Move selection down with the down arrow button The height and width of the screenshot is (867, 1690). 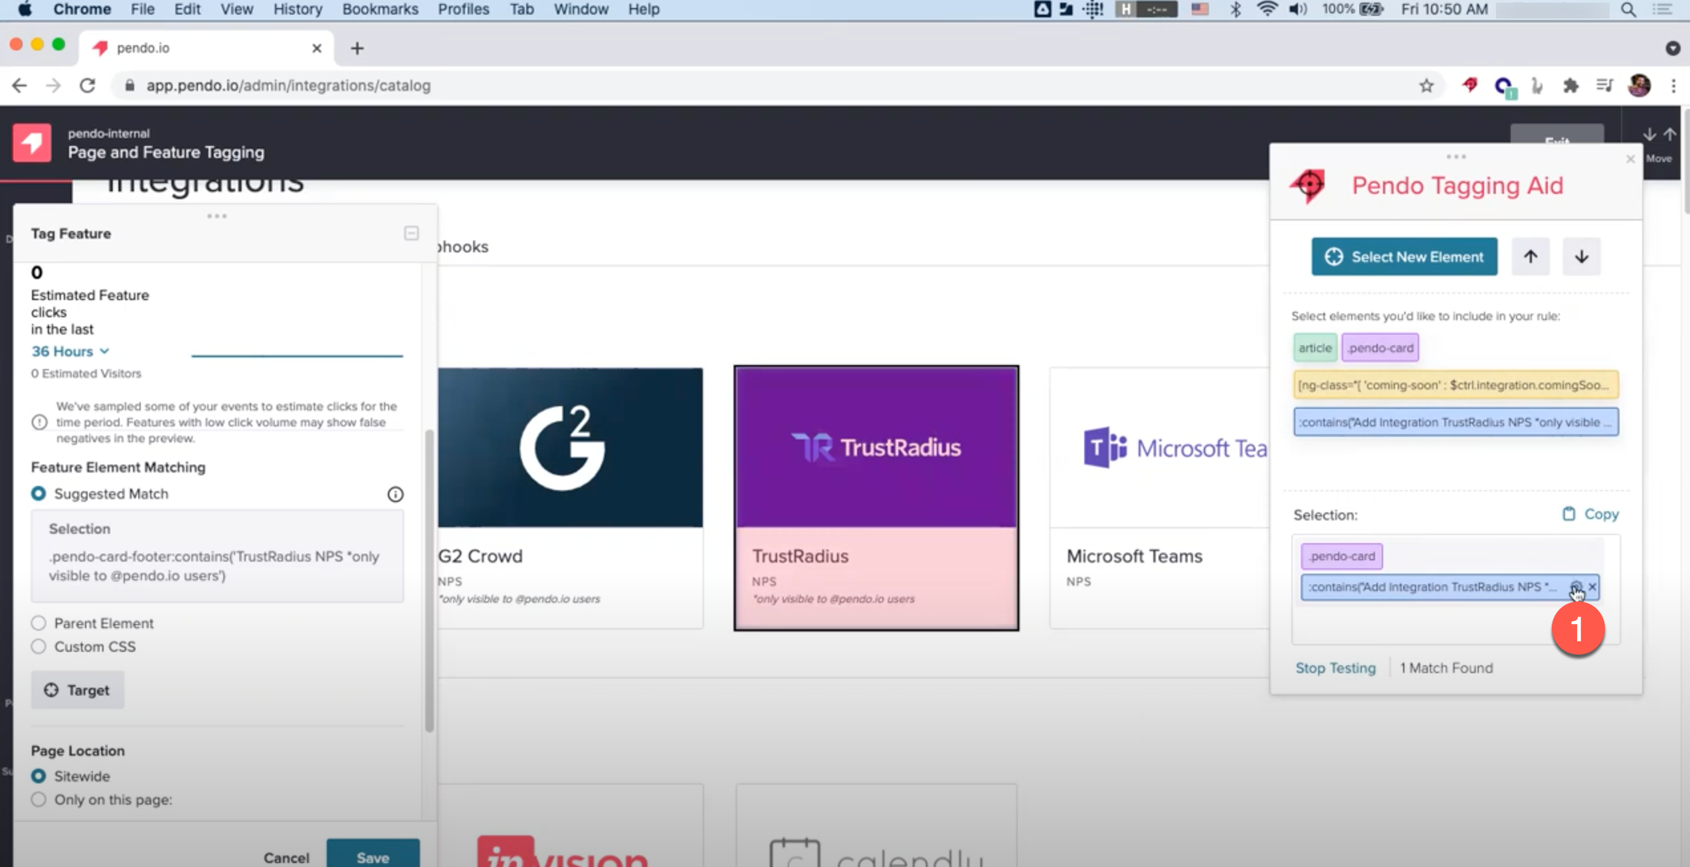click(x=1581, y=256)
